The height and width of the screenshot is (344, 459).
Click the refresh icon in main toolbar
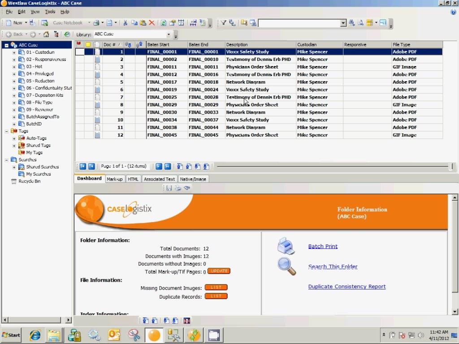tap(164, 23)
